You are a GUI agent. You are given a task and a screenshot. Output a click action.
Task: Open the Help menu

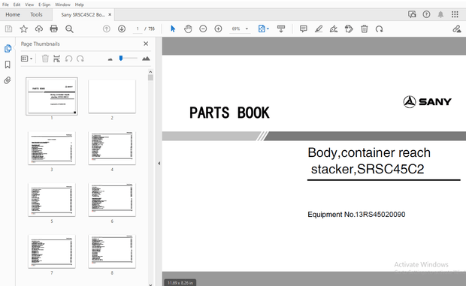coord(80,5)
